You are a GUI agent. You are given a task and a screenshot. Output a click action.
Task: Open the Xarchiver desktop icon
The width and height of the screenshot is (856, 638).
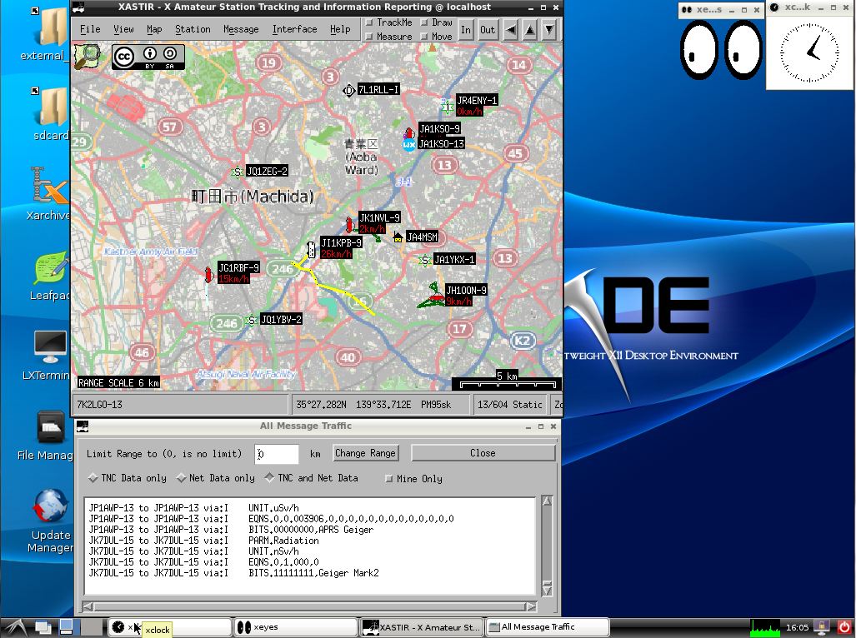pyautogui.click(x=50, y=187)
